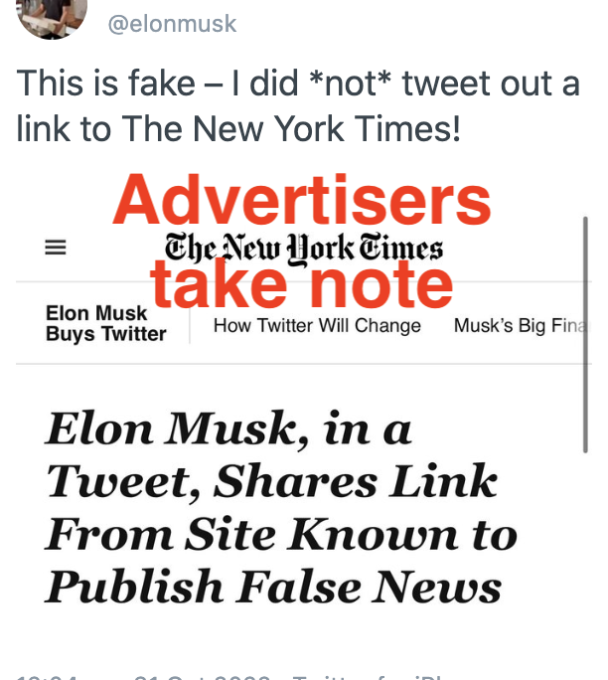Open the hamburger menu icon
This screenshot has width=608, height=680.
pos(57,250)
